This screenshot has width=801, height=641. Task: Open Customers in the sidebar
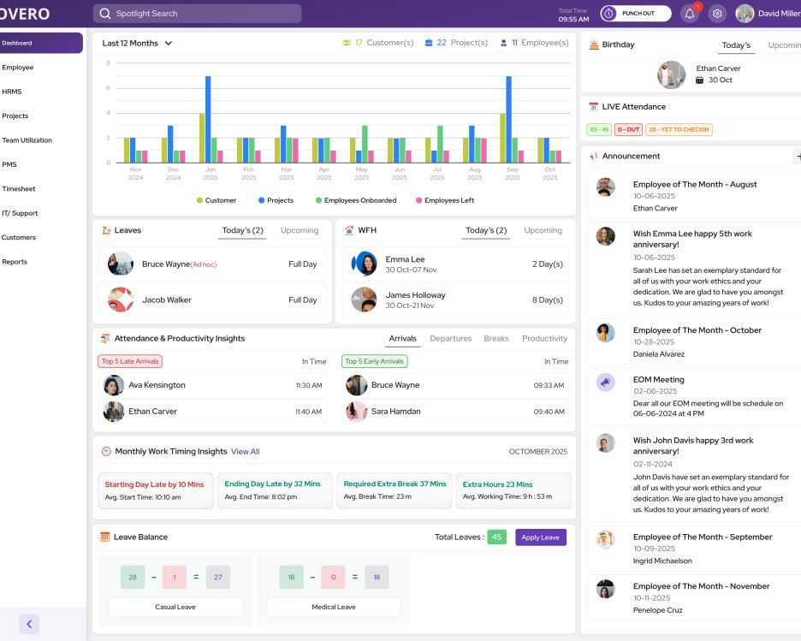18,238
